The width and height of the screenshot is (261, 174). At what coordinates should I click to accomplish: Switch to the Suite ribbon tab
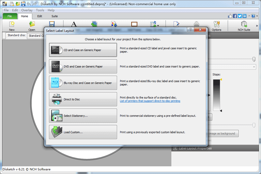[54, 16]
